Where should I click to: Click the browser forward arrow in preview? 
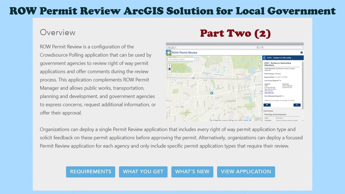pos(173,47)
